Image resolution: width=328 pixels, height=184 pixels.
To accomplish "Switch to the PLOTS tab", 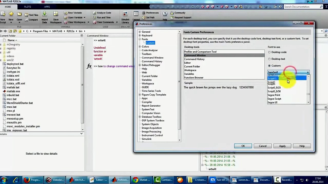I will (27, 7).
